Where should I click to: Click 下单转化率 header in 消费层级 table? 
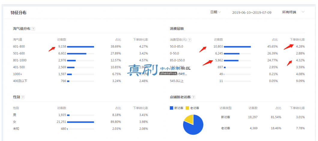(x=297, y=40)
